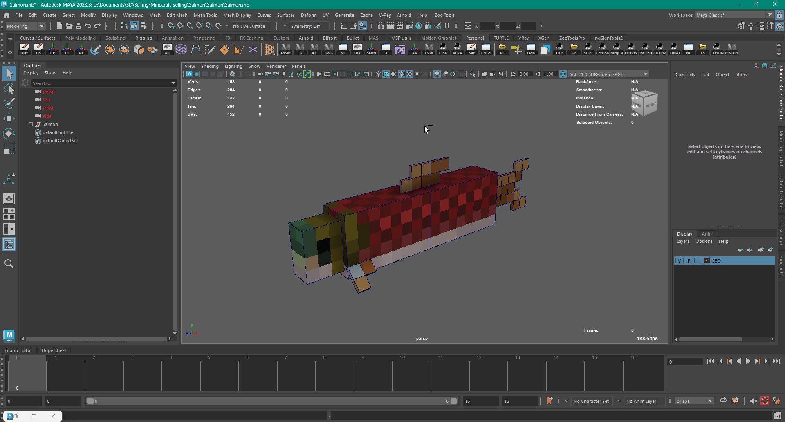Click the LRA shelf button
The height and width of the screenshot is (422, 785).
pyautogui.click(x=357, y=49)
